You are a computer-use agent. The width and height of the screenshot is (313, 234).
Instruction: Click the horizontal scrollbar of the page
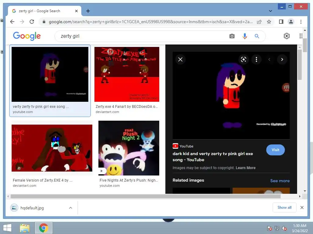[146, 197]
